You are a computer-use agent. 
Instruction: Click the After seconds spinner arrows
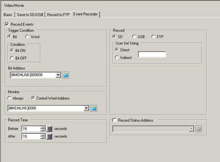43,136
